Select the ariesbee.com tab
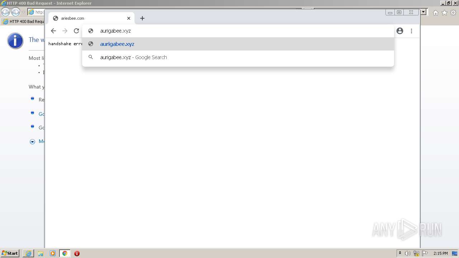The image size is (459, 258). click(x=91, y=18)
